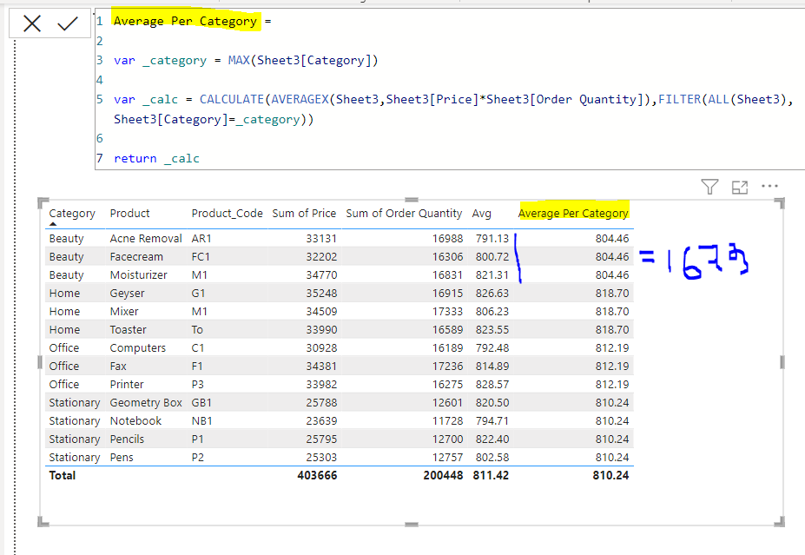Click the Avg value 794.71
805x555 pixels.
tap(492, 420)
